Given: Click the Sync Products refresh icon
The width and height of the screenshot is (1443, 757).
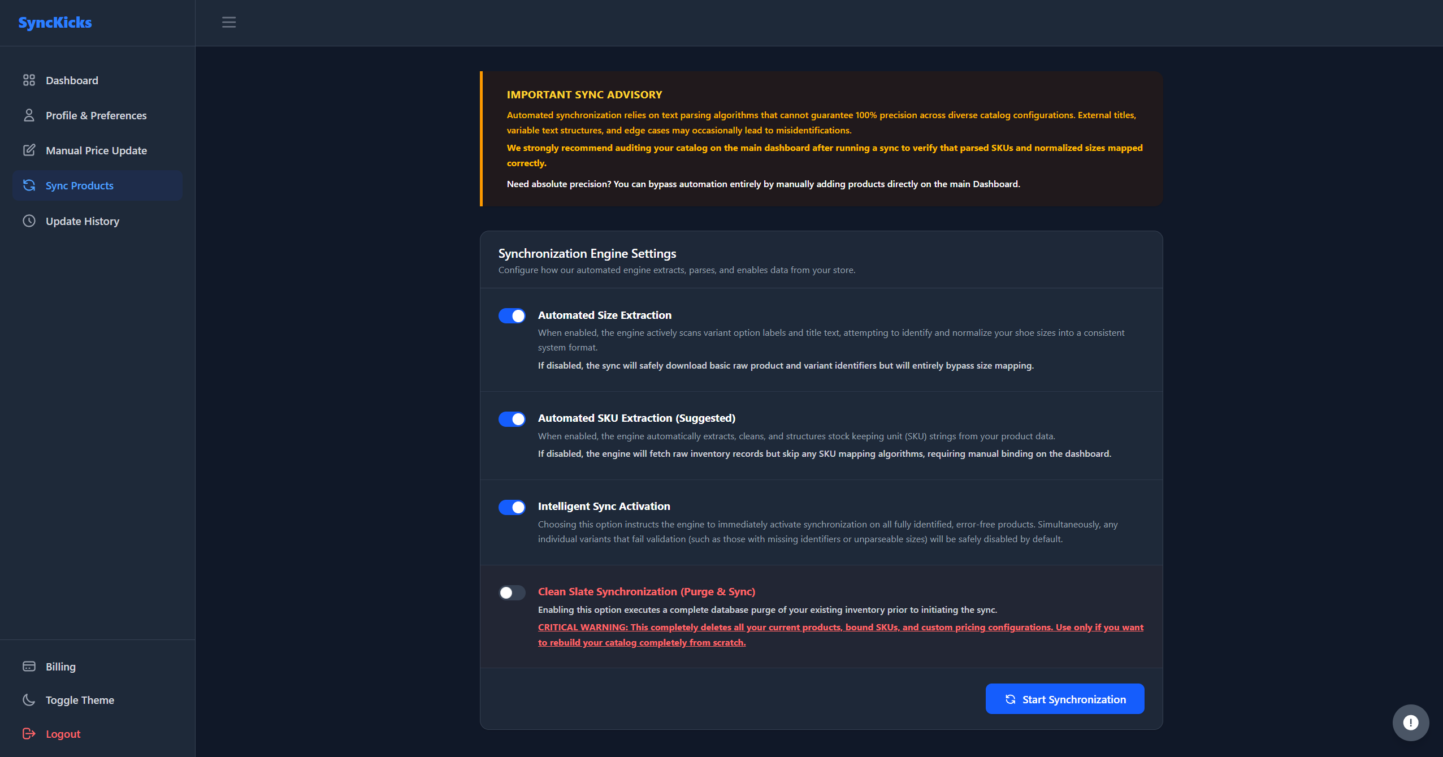Looking at the screenshot, I should 29,185.
